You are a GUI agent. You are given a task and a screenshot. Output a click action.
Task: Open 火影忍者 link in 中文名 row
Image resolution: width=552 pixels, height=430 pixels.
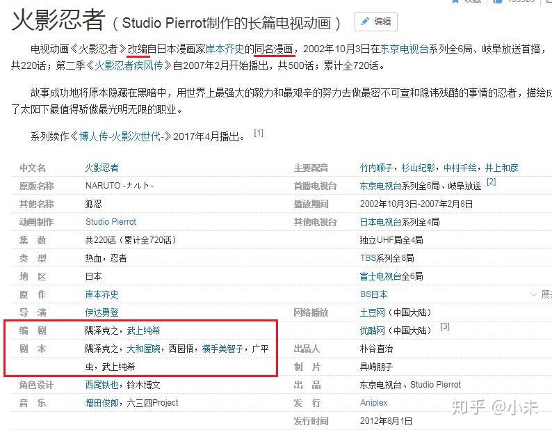click(102, 168)
